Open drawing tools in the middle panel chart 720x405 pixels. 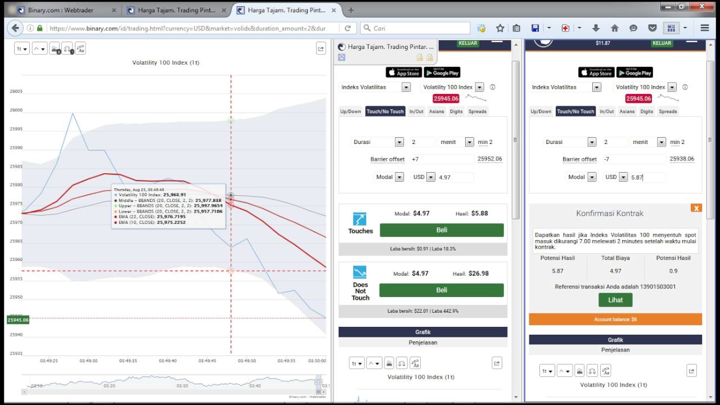click(415, 363)
